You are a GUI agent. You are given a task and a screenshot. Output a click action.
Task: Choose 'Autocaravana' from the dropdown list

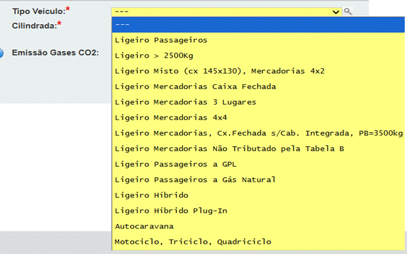coord(145,226)
